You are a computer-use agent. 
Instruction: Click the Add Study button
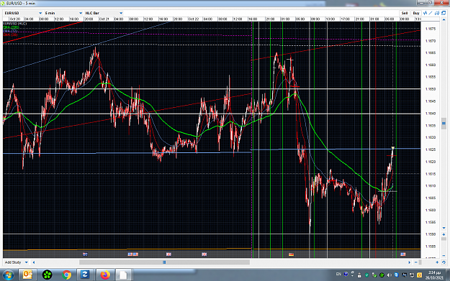coord(13,262)
